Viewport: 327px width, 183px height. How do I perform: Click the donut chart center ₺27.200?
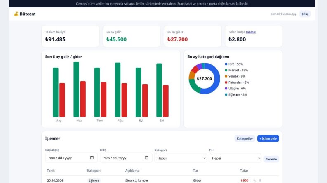tap(204, 79)
